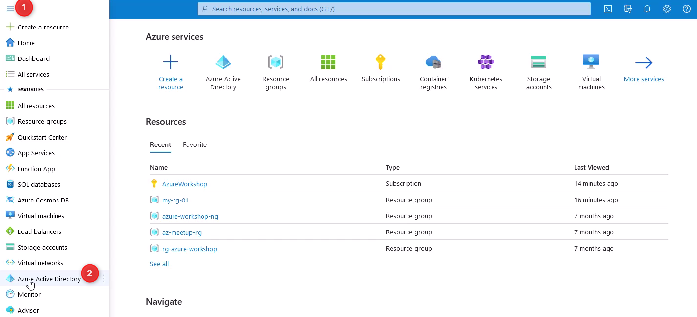
Task: Click the Type column header
Action: (393, 167)
